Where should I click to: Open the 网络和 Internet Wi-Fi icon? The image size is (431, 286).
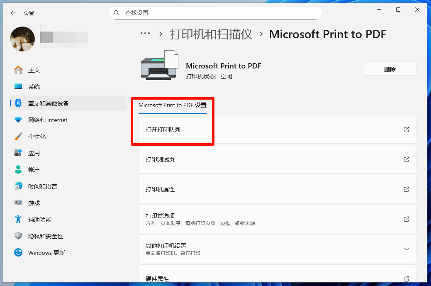pyautogui.click(x=18, y=120)
